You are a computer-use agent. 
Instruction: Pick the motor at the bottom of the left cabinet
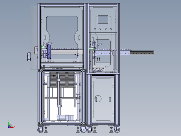[x=65, y=118]
